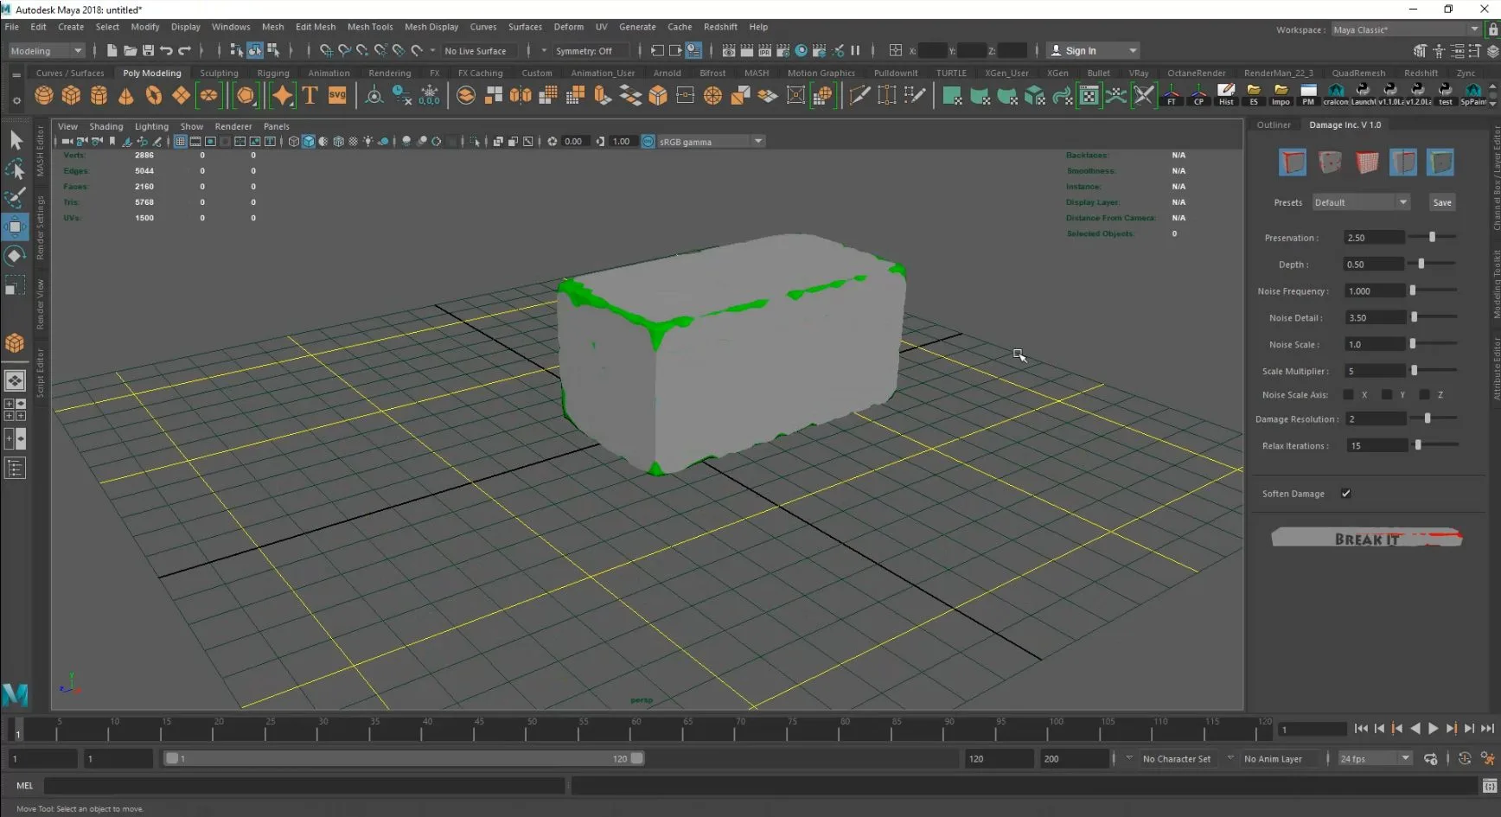Select the polygon cube creation tool

tap(71, 95)
